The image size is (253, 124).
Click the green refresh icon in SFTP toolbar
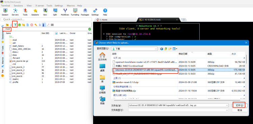click(x=19, y=25)
